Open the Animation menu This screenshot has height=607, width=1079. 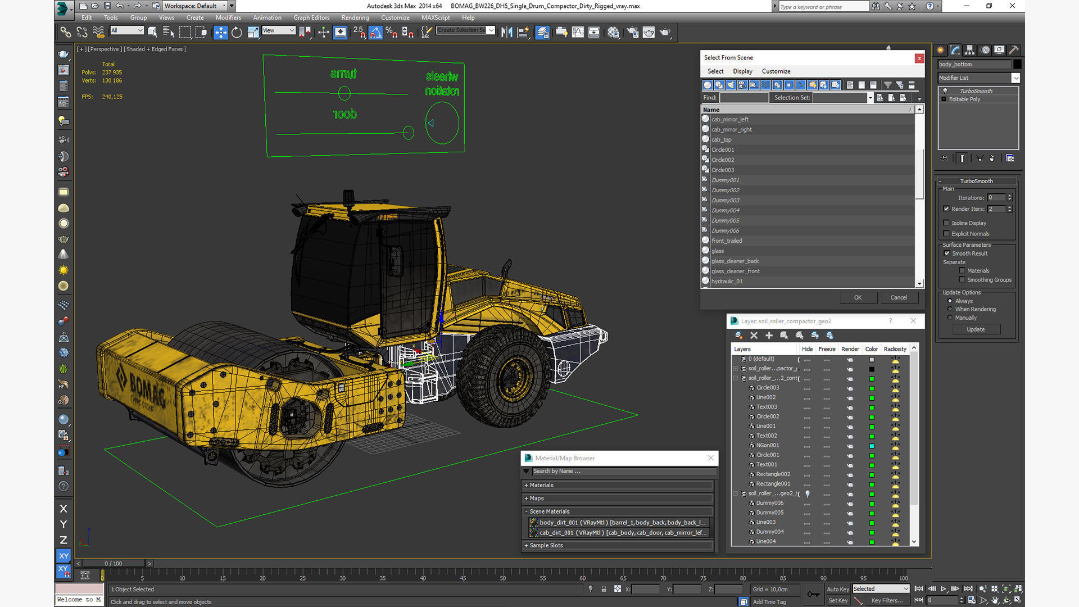267,18
